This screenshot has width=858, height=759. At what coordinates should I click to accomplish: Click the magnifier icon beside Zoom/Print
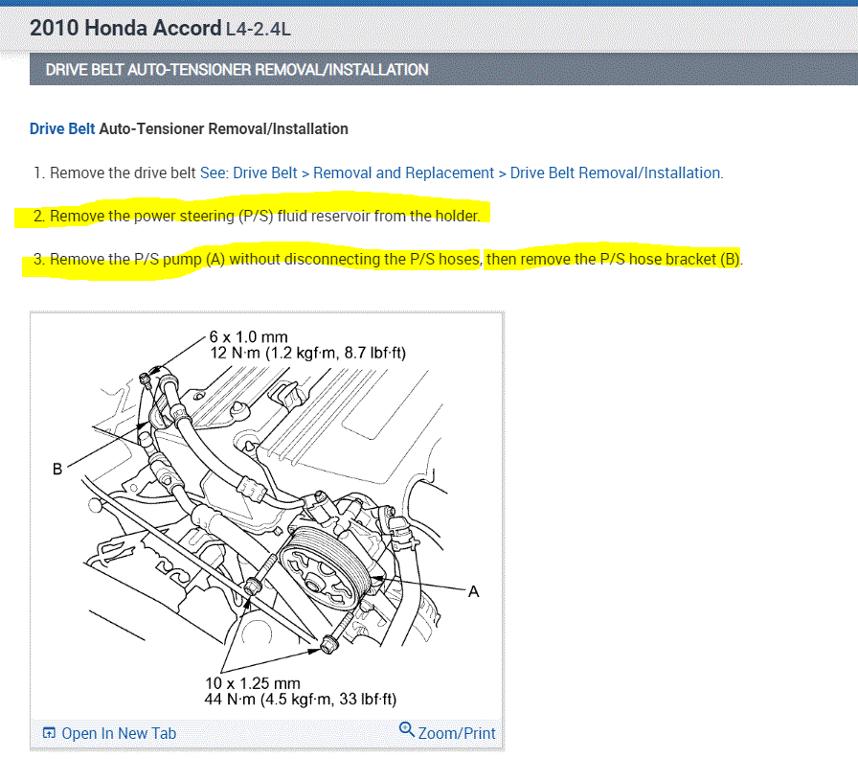[407, 729]
